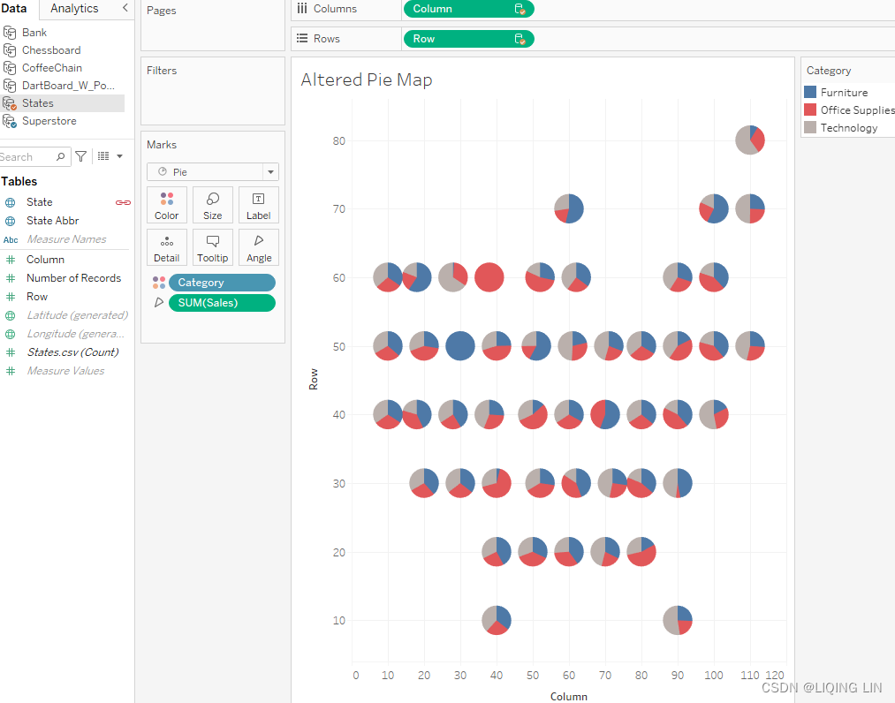The height and width of the screenshot is (703, 895).
Task: Select the Column measure field
Action: 45,260
